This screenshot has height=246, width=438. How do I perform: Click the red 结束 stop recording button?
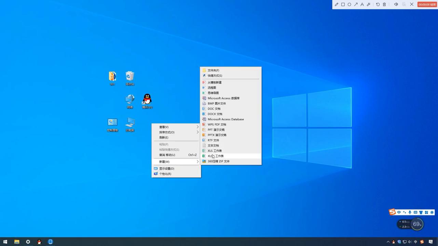pos(427,4)
